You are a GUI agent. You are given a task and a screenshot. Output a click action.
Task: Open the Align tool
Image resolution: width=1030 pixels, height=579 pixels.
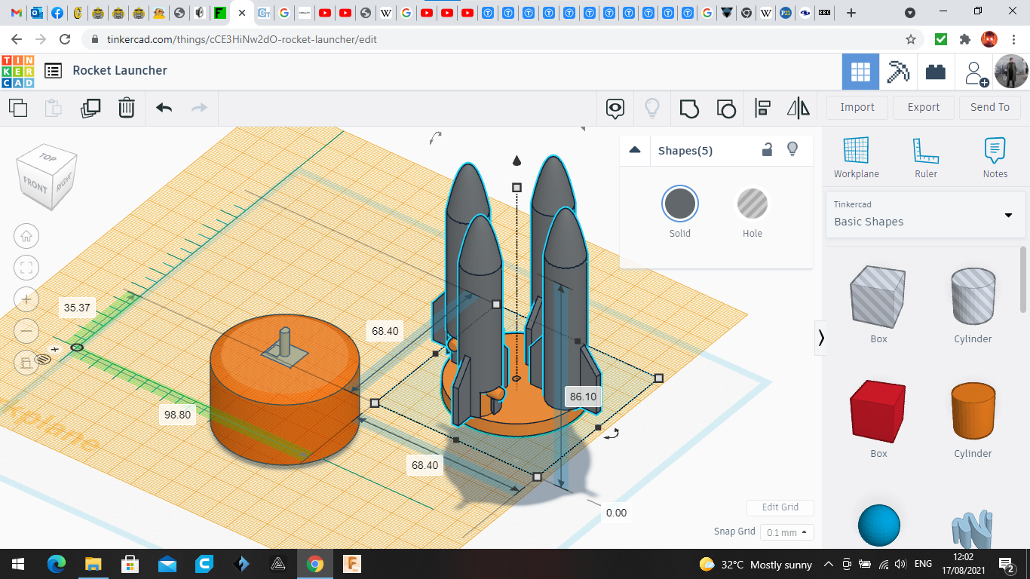pyautogui.click(x=762, y=109)
